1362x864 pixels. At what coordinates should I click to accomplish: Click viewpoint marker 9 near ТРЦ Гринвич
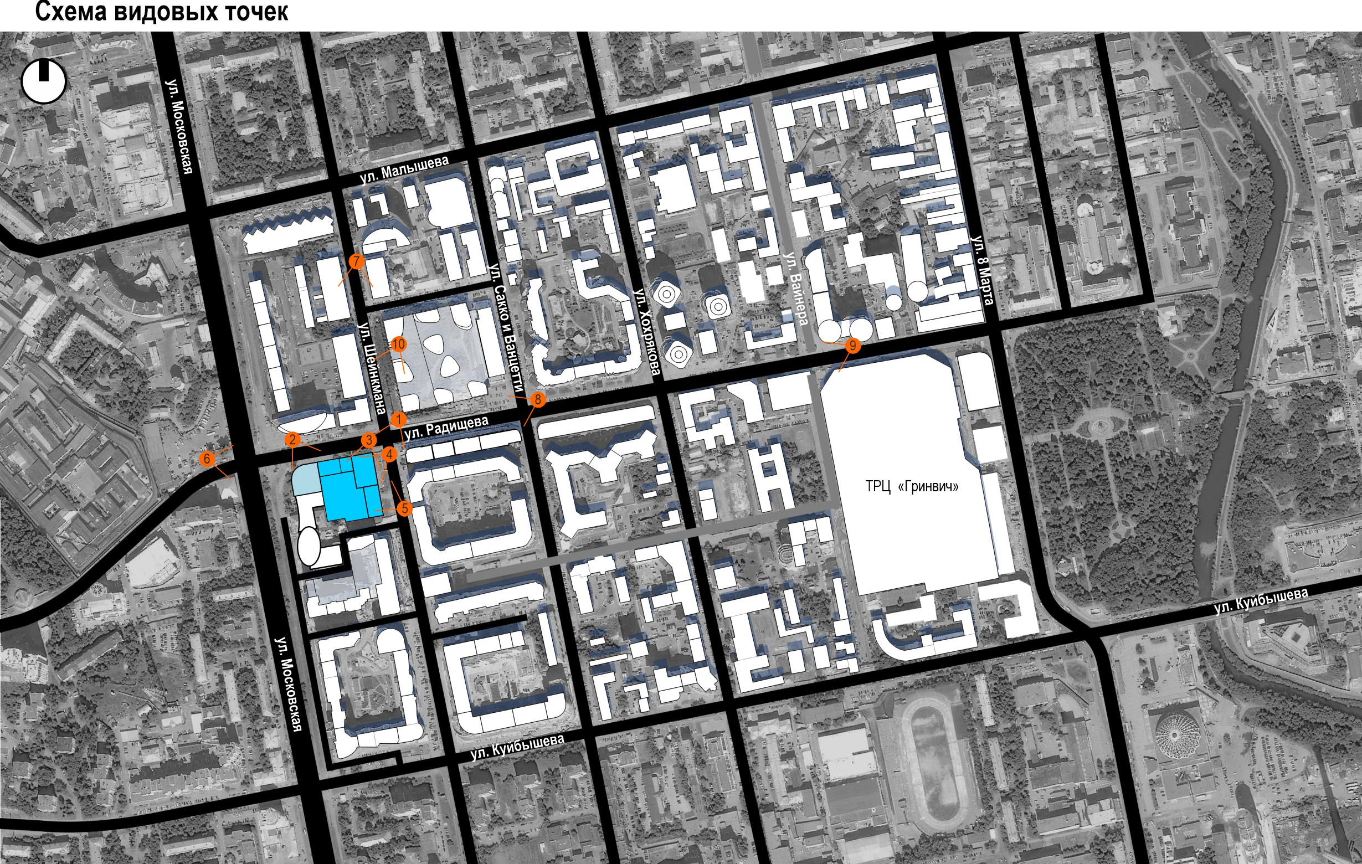point(852,346)
